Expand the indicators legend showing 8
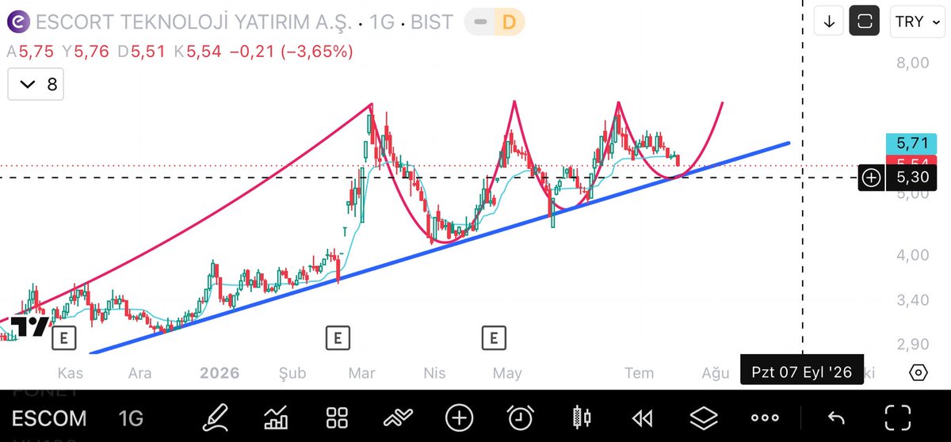Screen dimensions: 951x442 coord(36,84)
